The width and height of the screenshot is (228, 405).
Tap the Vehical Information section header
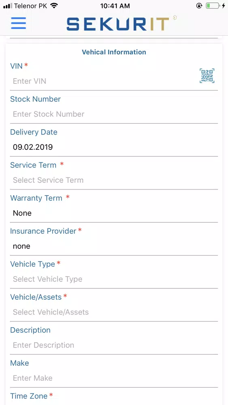point(114,52)
